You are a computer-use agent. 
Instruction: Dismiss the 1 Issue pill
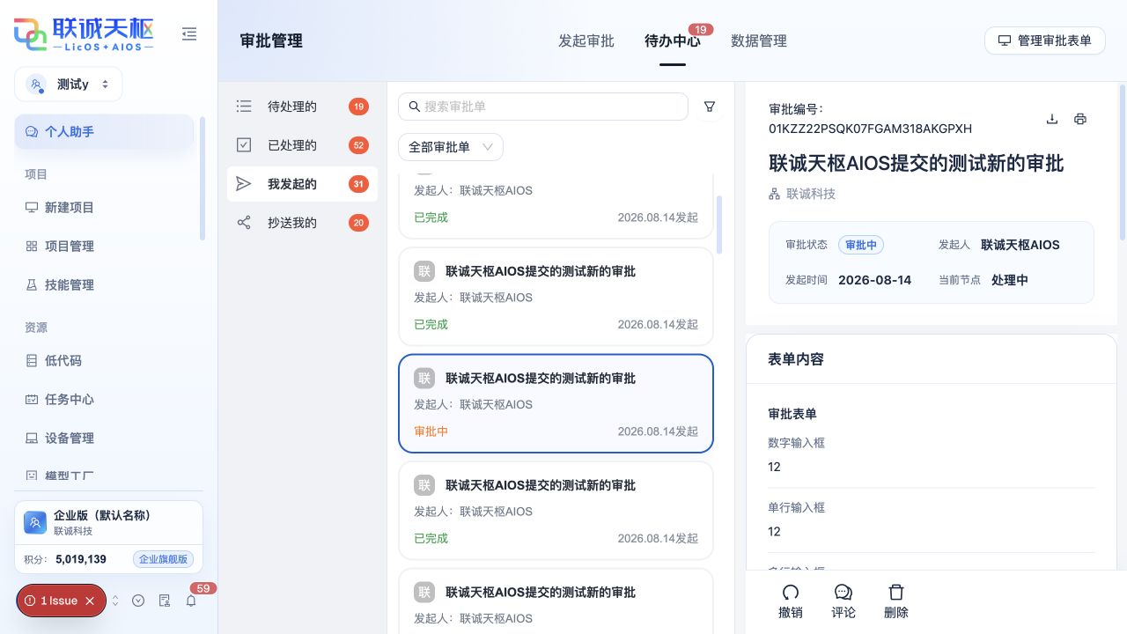90,601
